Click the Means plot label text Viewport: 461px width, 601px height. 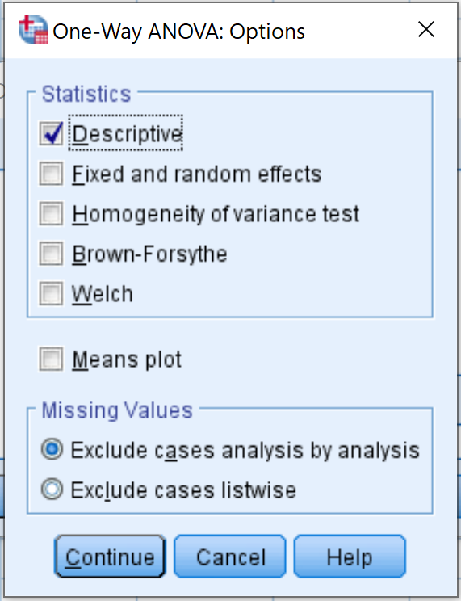127,360
